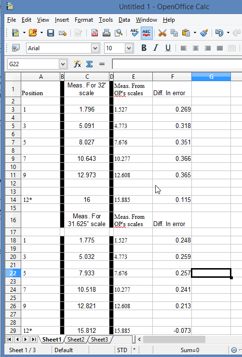Select the Format Paintbrush icon

coord(204,33)
